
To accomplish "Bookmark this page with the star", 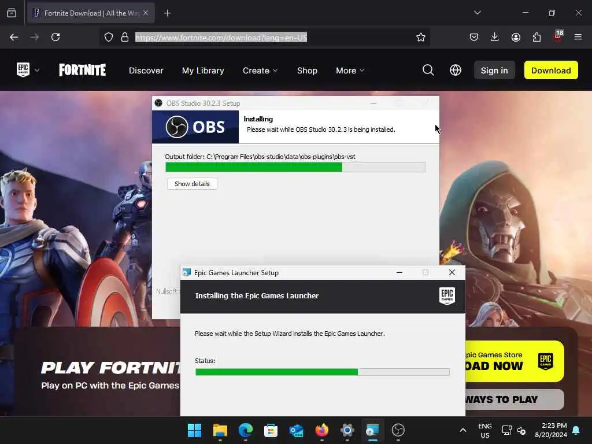I will (x=421, y=37).
